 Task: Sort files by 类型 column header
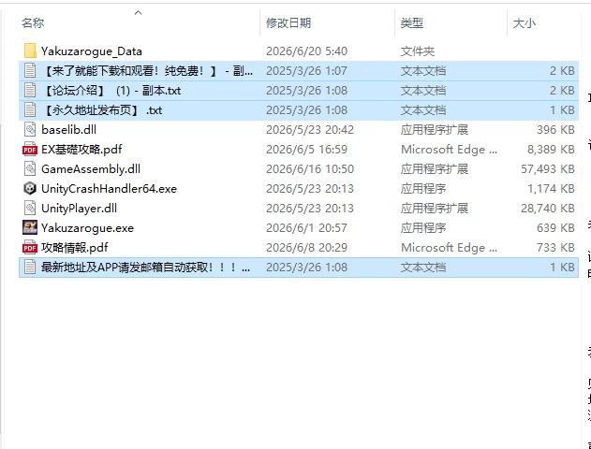pyautogui.click(x=411, y=23)
